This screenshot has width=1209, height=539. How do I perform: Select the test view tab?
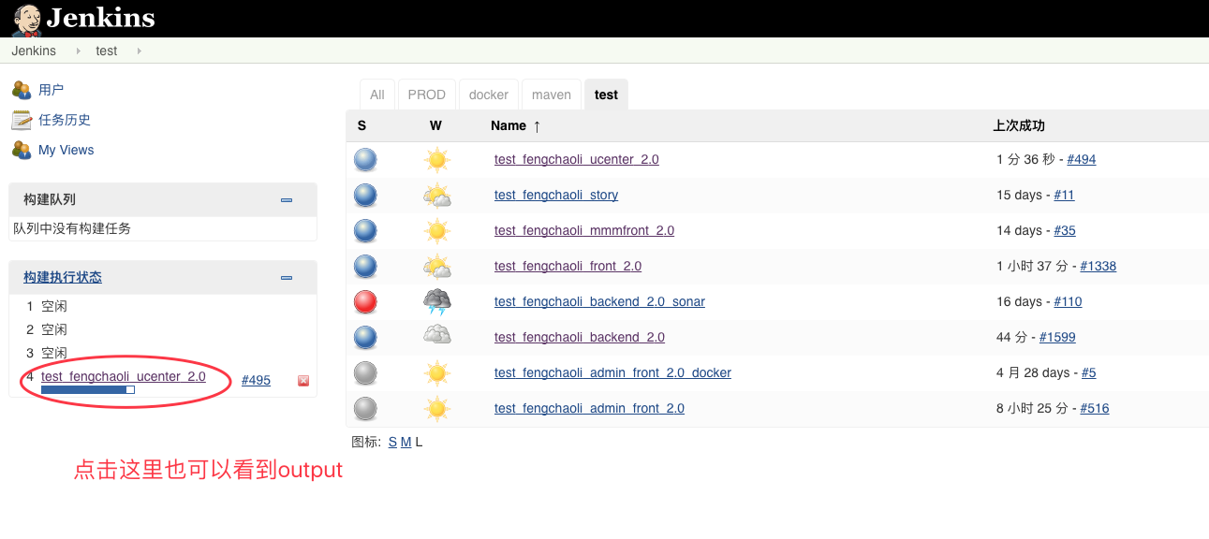(x=606, y=95)
